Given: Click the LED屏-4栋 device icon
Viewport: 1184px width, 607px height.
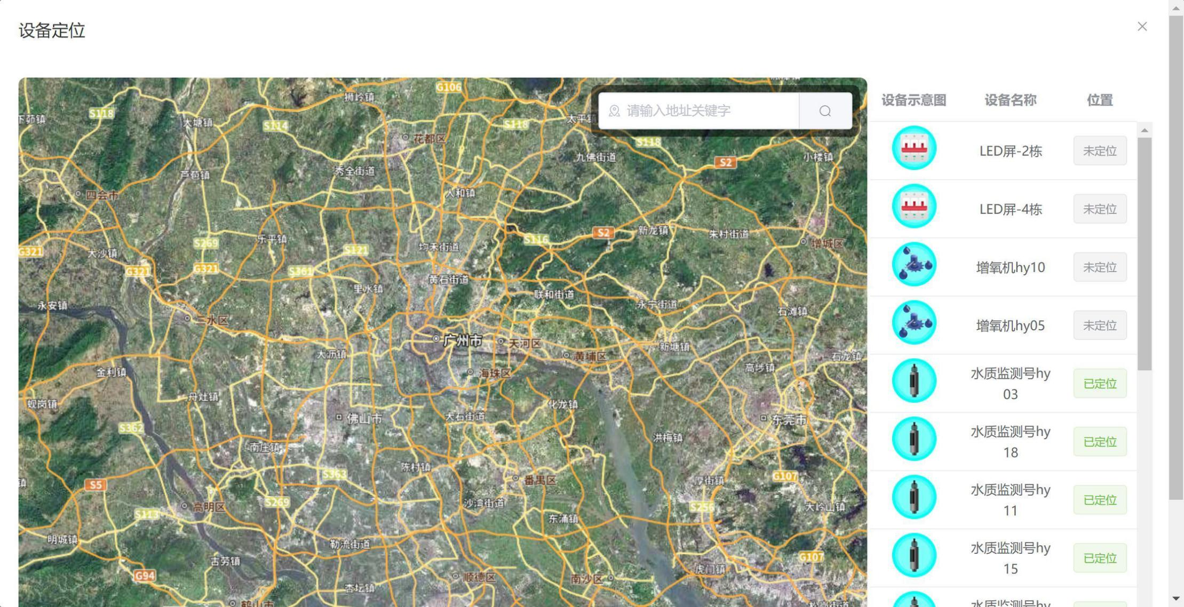Looking at the screenshot, I should tap(913, 206).
